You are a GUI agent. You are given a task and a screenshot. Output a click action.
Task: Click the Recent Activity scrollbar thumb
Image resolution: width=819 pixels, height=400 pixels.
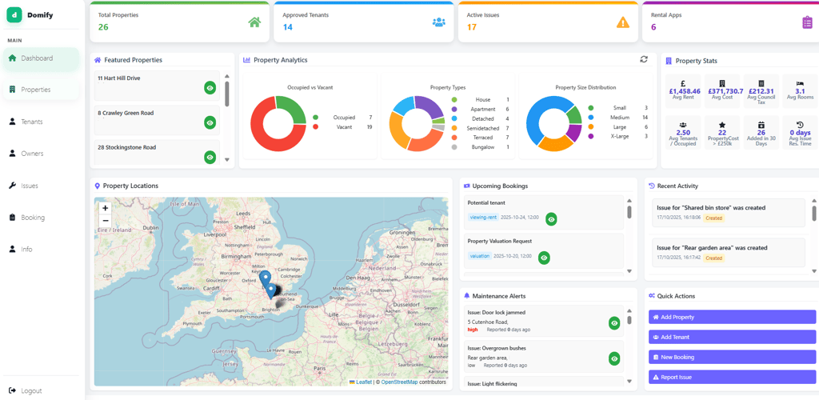(813, 213)
